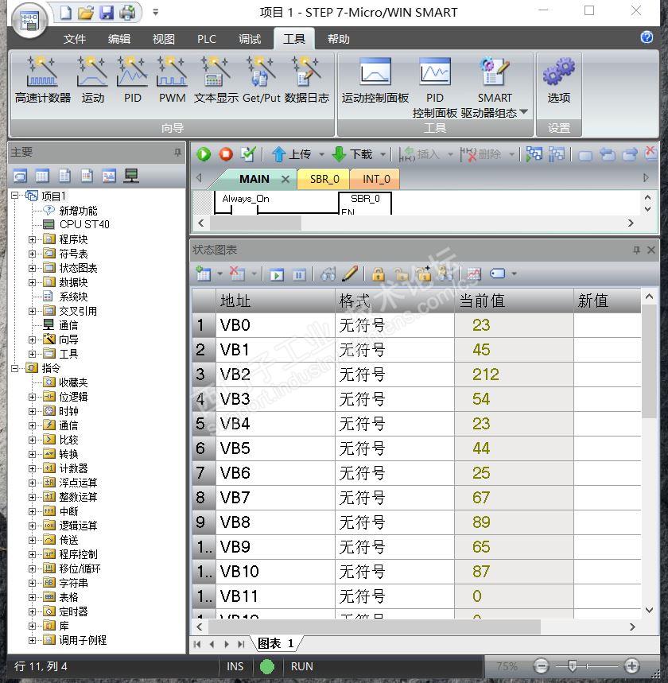Click the Print icon in quick access
668x683 pixels.
[x=127, y=13]
